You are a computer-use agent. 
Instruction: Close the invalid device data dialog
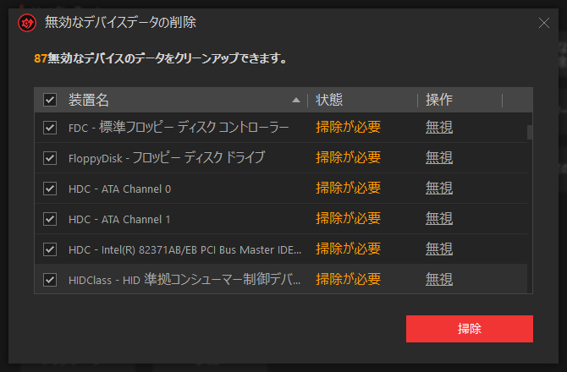point(544,23)
